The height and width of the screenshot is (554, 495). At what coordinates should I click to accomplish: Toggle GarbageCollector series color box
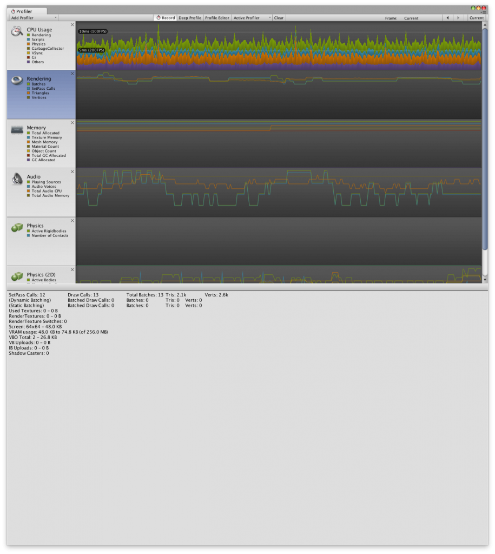[x=28, y=48]
